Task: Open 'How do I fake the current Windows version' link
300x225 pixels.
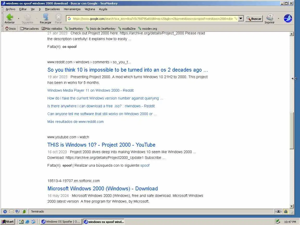Action: coord(105,98)
